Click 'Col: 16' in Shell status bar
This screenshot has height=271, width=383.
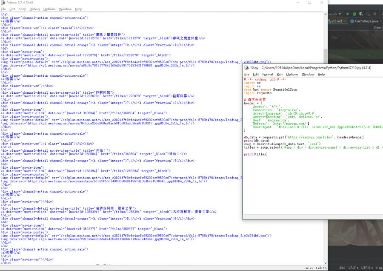(x=321, y=268)
